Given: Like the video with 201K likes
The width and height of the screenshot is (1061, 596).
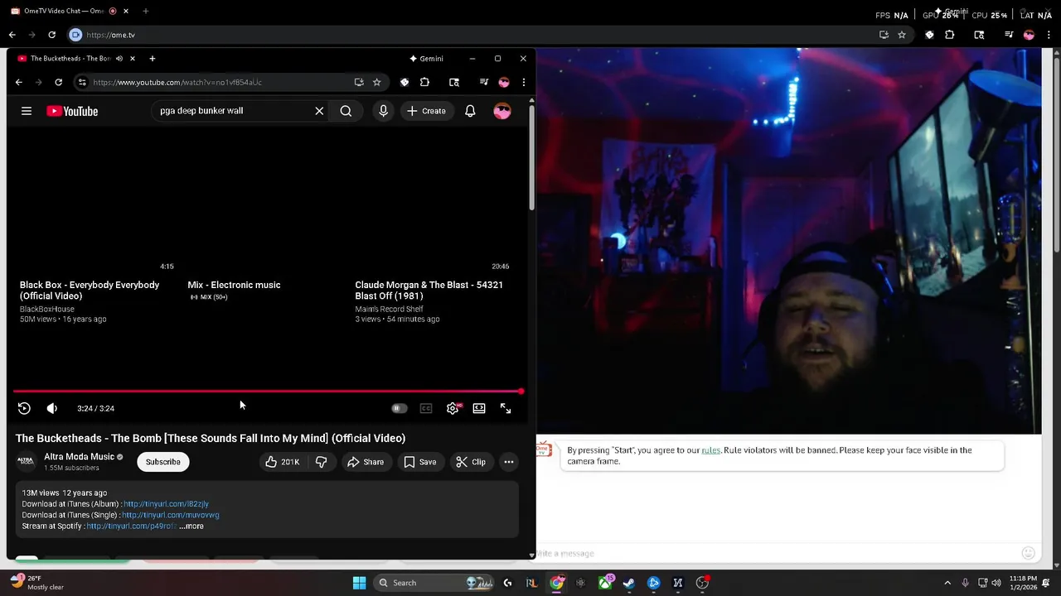Looking at the screenshot, I should pyautogui.click(x=283, y=462).
